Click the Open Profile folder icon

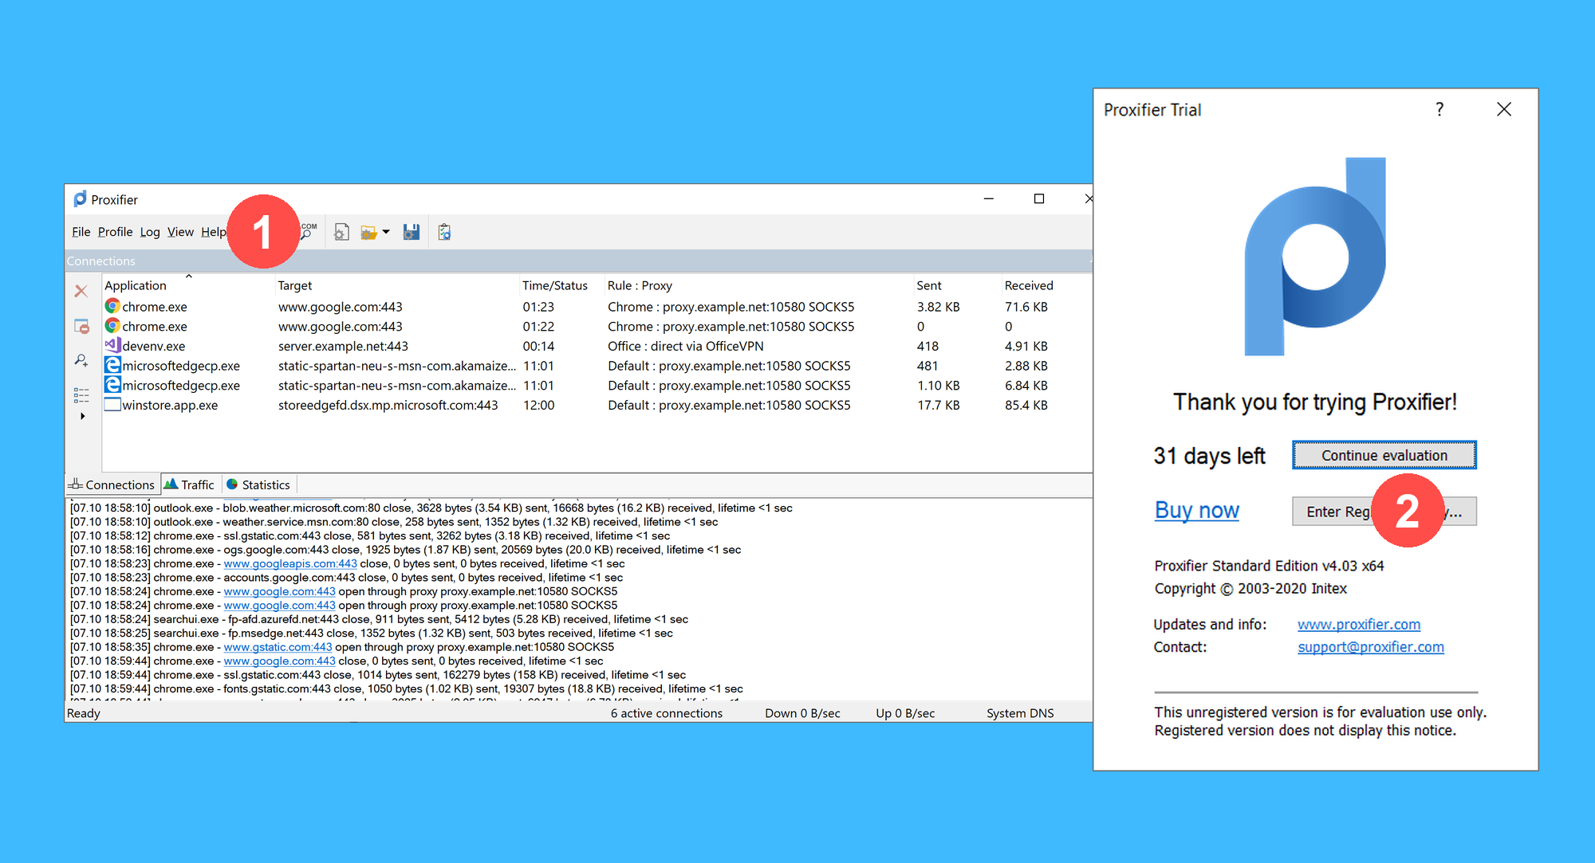(x=368, y=232)
